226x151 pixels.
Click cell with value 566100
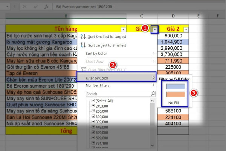pyautogui.click(x=173, y=111)
